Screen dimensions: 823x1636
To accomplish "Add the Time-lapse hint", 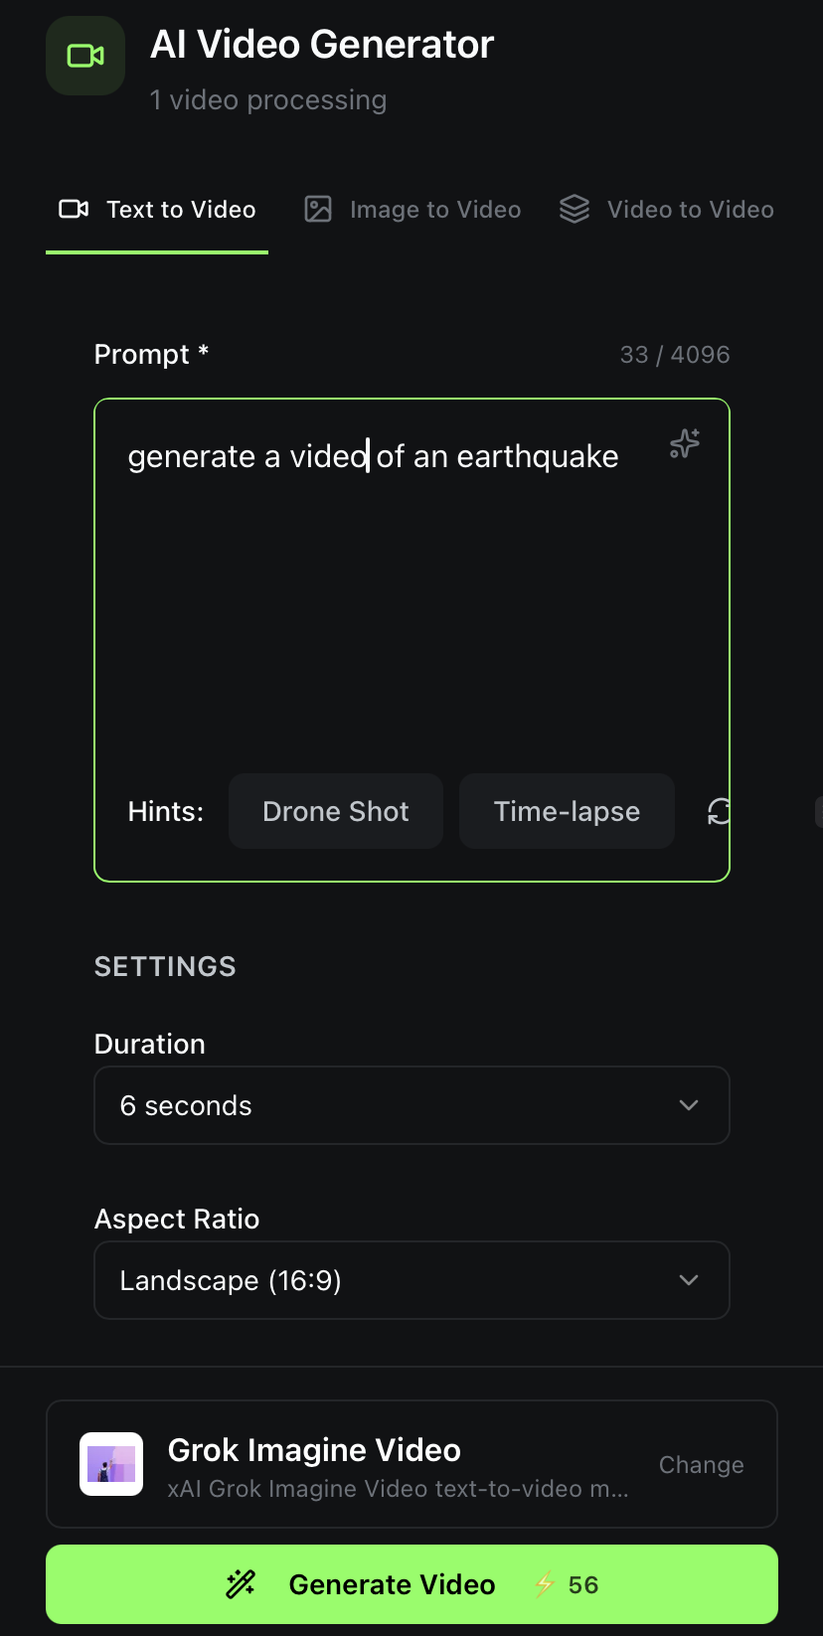I will point(567,812).
